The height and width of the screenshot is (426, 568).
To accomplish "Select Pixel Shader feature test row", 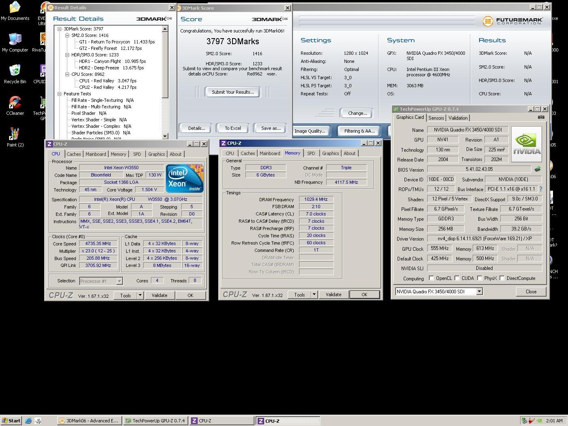I will (x=89, y=113).
